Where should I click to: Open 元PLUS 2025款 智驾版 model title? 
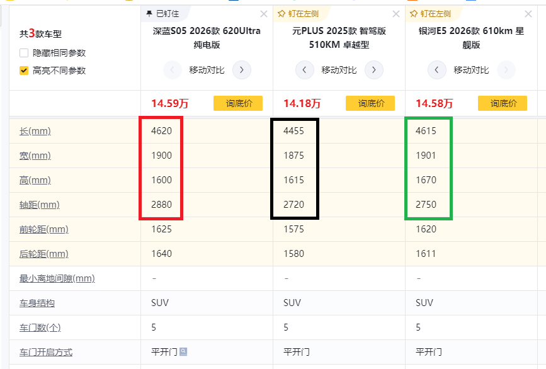click(339, 38)
